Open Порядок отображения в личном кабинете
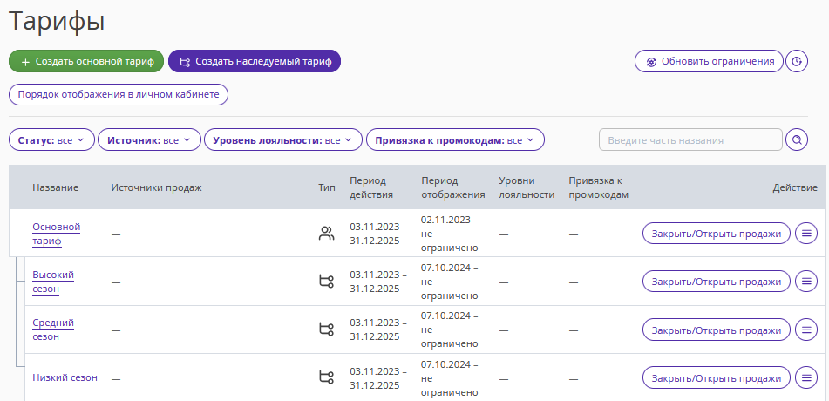 pos(119,95)
